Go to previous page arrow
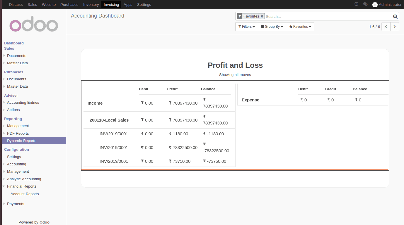The width and height of the screenshot is (404, 225). coord(386,27)
